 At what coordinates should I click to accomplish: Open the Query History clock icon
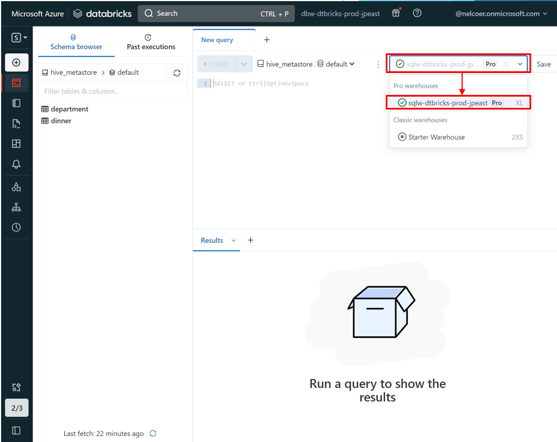pos(16,227)
